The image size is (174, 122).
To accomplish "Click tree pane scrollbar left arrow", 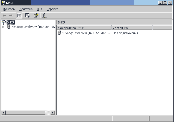I will pyautogui.click(x=4, y=113).
